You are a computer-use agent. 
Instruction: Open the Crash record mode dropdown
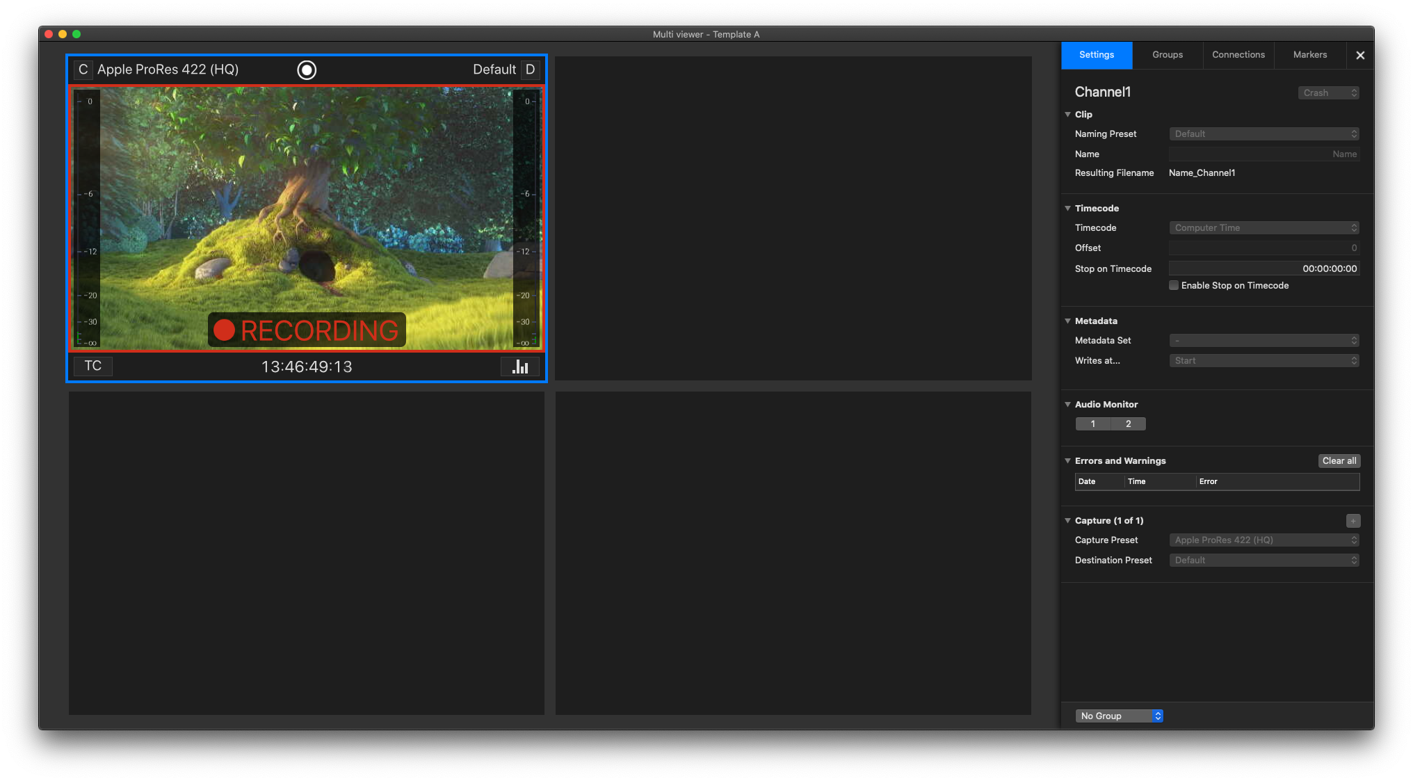pyautogui.click(x=1329, y=92)
